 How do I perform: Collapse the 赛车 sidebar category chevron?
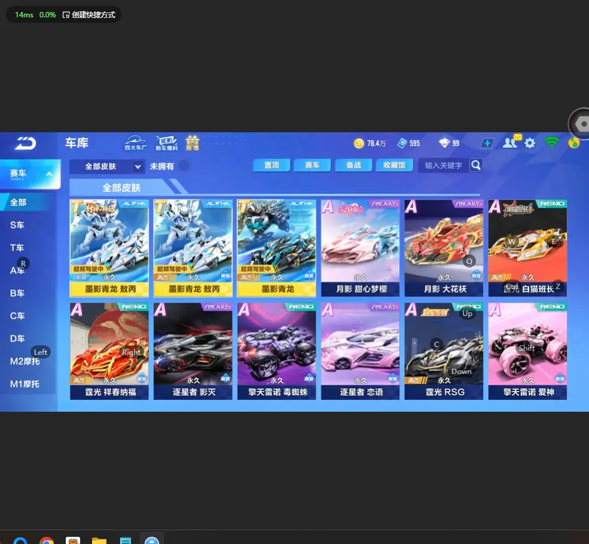click(49, 174)
